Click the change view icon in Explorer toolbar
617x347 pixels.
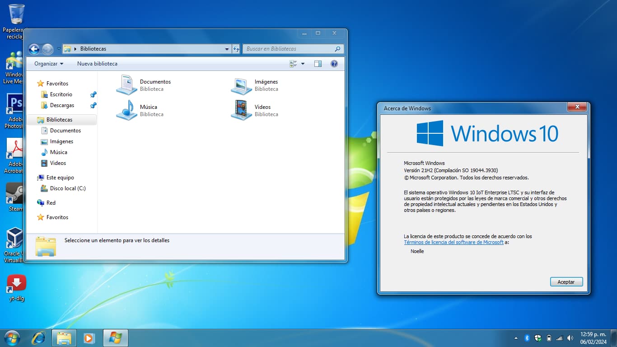[293, 64]
